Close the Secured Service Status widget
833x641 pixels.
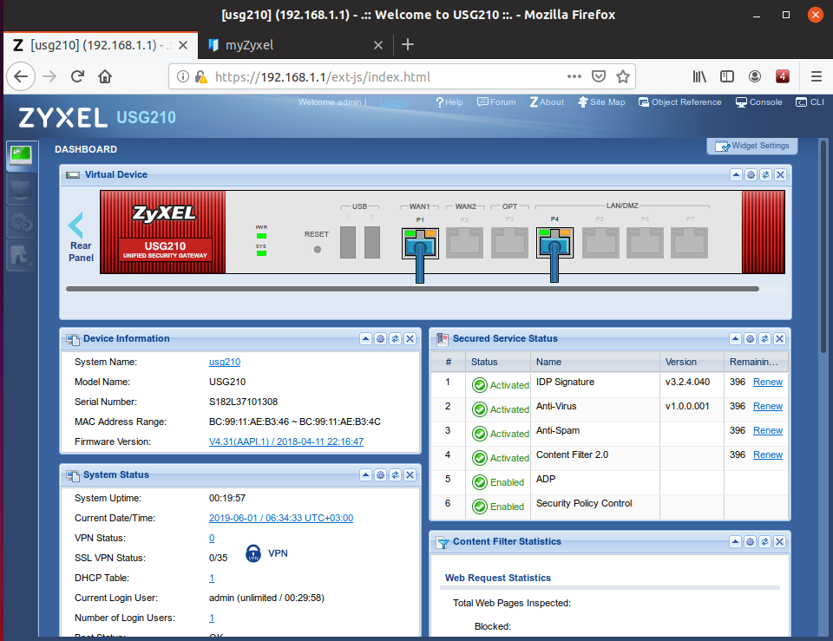coord(780,339)
